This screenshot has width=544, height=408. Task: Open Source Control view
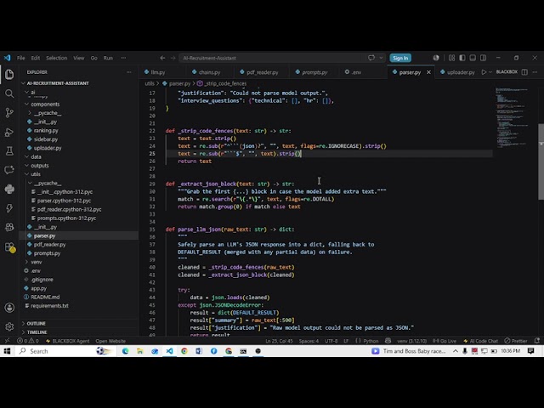[9, 112]
